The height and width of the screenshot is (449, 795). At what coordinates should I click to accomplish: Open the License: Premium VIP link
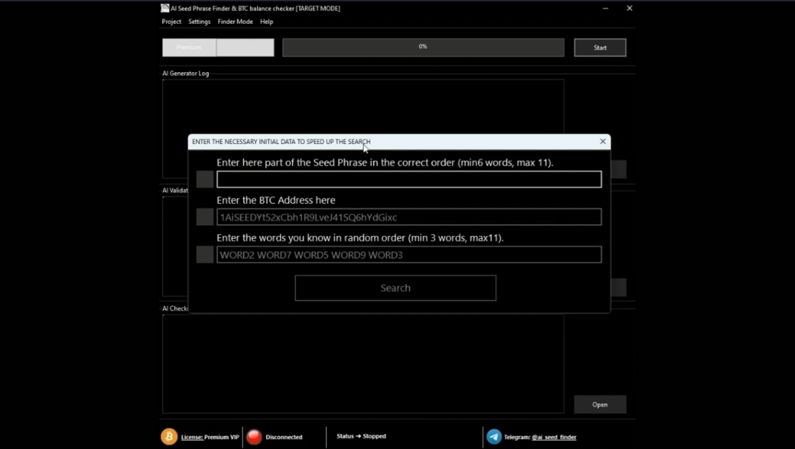(x=210, y=437)
